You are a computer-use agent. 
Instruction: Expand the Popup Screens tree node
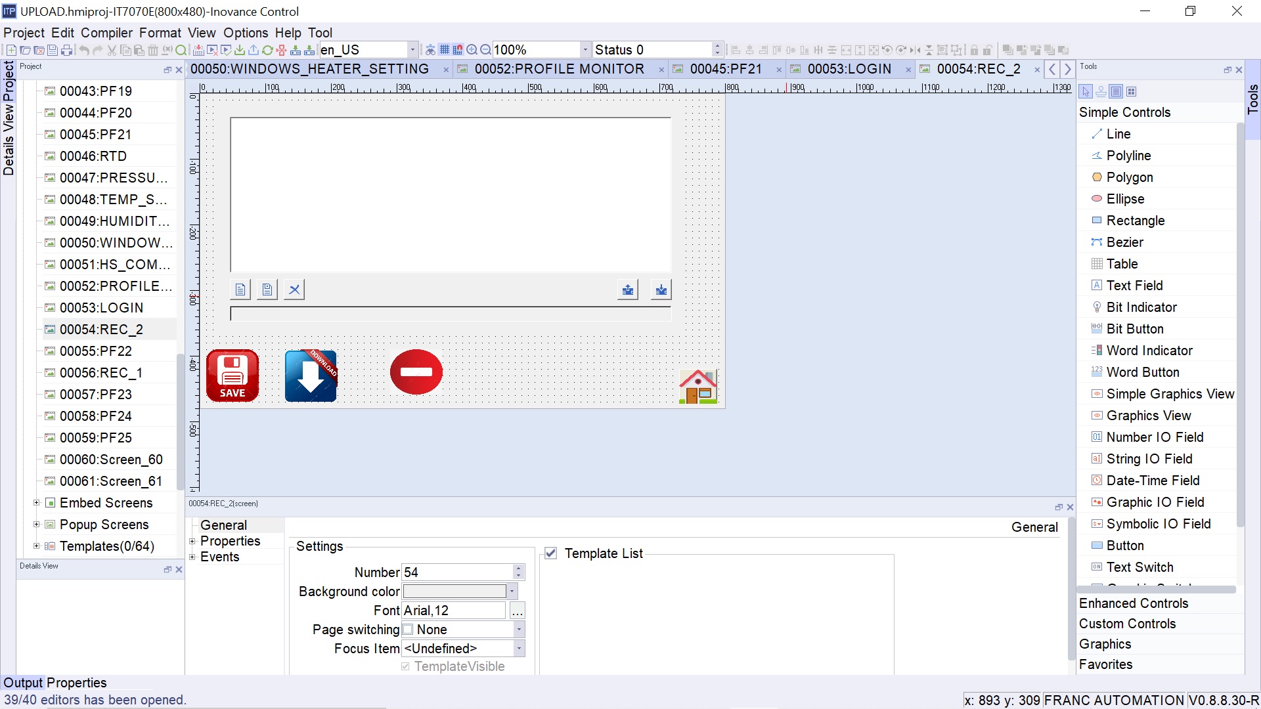click(x=37, y=525)
